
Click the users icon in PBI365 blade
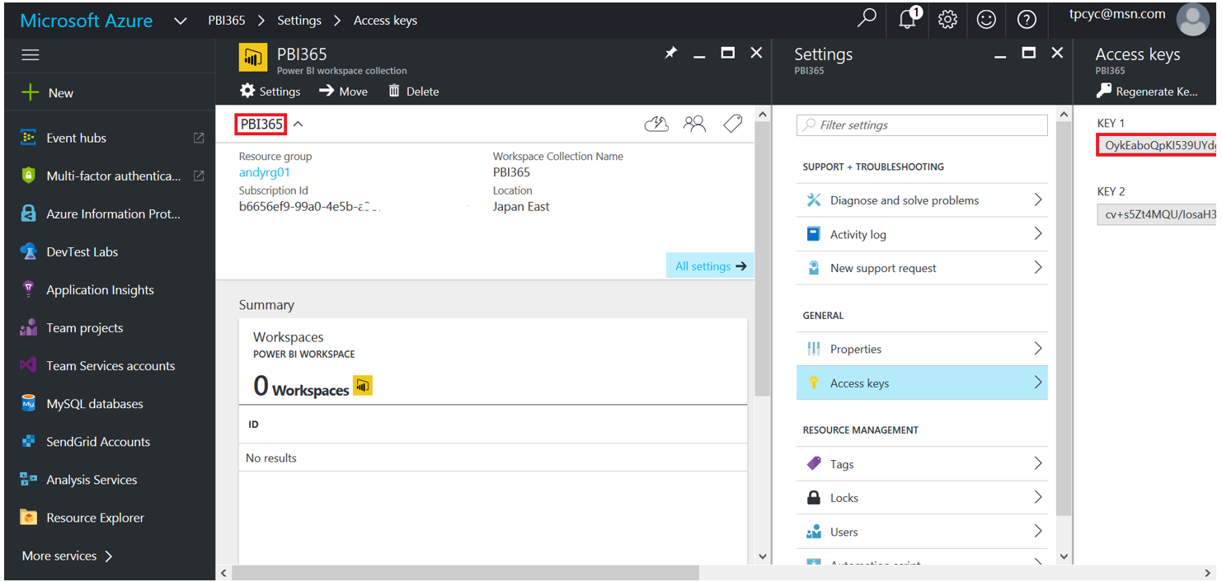(695, 124)
